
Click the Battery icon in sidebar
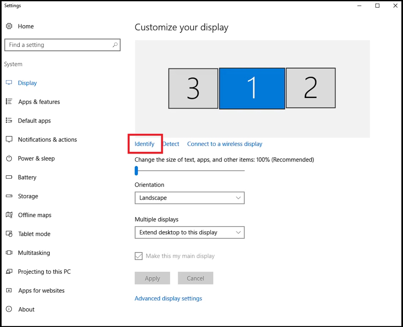(x=9, y=177)
